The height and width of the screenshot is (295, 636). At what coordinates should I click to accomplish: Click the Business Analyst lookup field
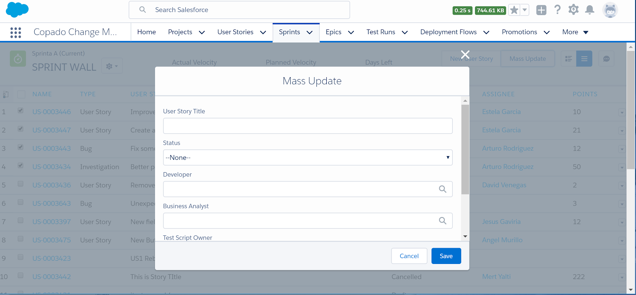308,221
